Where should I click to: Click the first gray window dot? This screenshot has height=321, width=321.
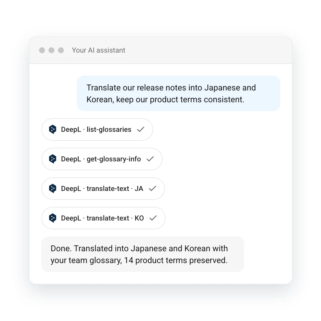(x=42, y=50)
